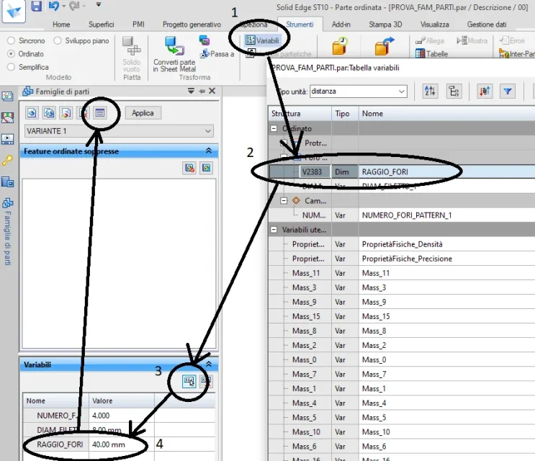Click the Famiglie di parti sidebar tab icon

[x=8, y=202]
